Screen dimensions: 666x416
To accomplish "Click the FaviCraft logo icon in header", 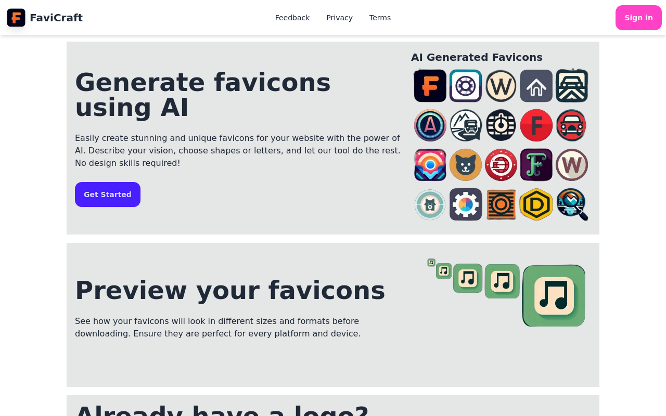I will (x=16, y=18).
